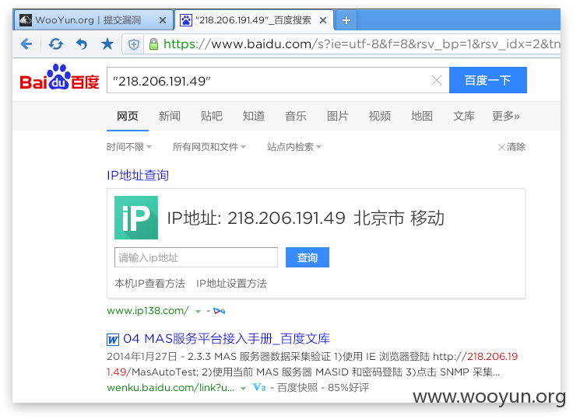Click the wenku.baidu.com/link?u... URL

click(170, 388)
